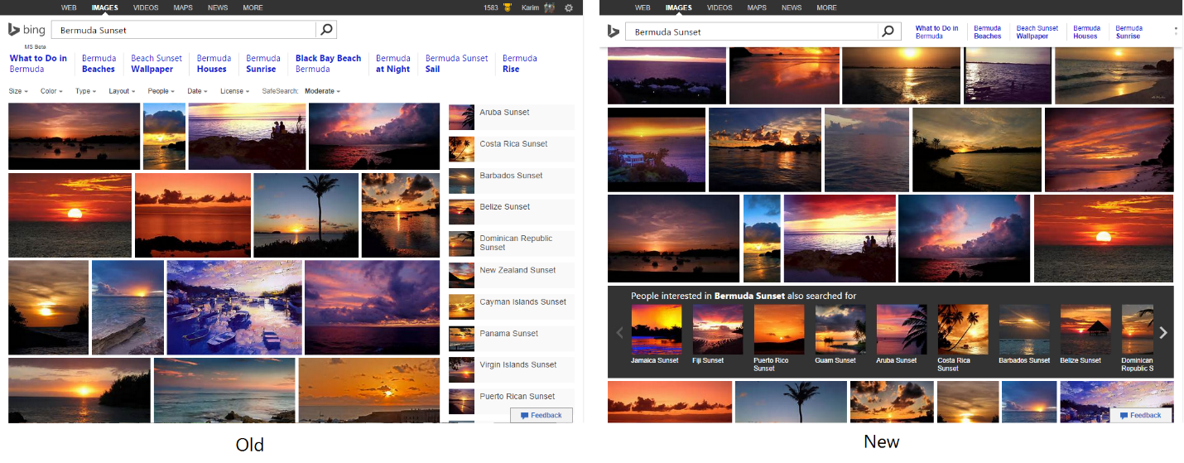Viewport: 1184px width, 463px height.
Task: Open Costa Rica Sunset suggestion in Old sidebar
Action: pos(511,149)
